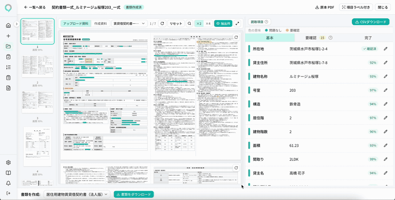Open the clipboard list icon in sidebar
Viewport: 395px width, 200px height.
tap(9, 78)
